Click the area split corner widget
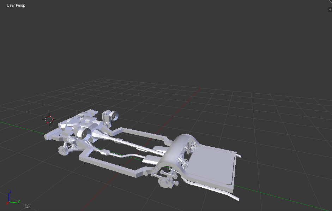Screen dimensions: 332x211 click(x=330, y=2)
